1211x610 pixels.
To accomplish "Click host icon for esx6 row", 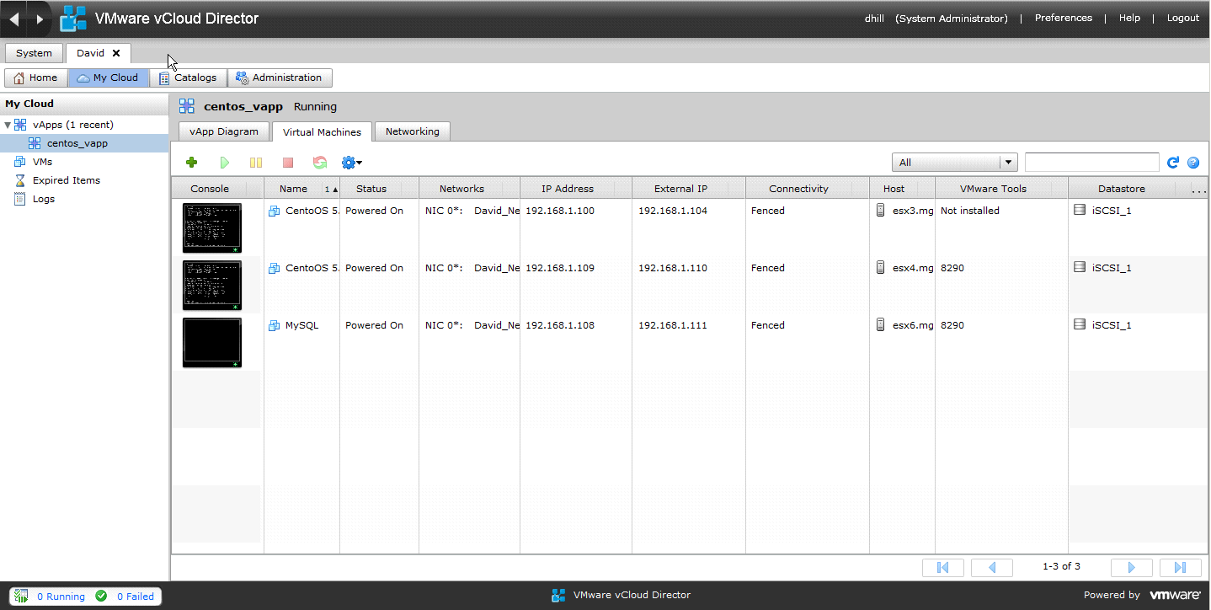I will tap(881, 325).
